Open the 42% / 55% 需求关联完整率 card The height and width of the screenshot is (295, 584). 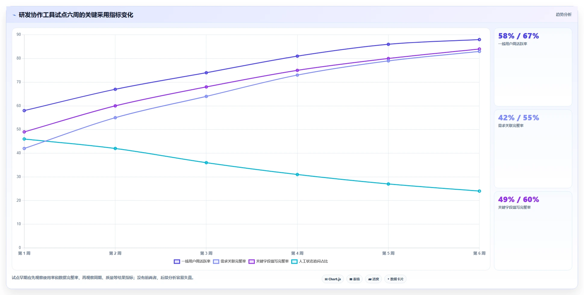pos(533,149)
